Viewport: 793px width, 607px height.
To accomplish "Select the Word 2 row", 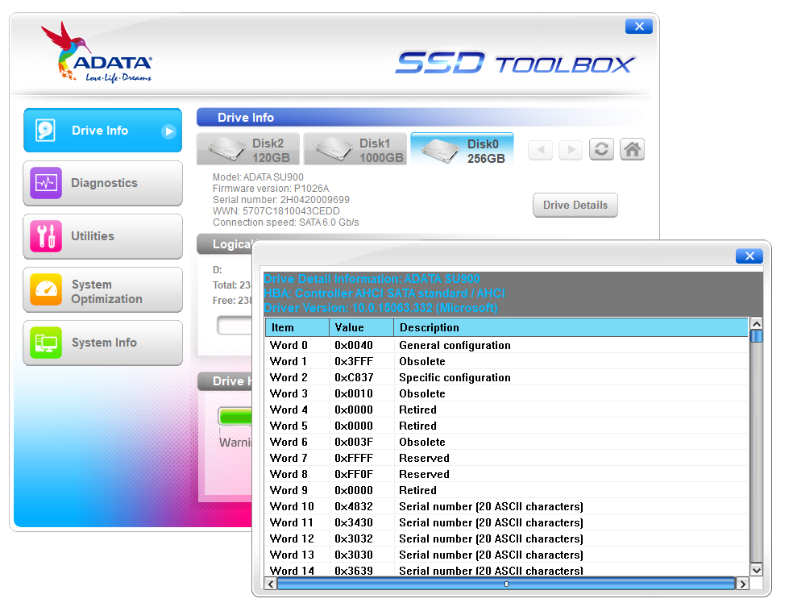I will (x=507, y=378).
